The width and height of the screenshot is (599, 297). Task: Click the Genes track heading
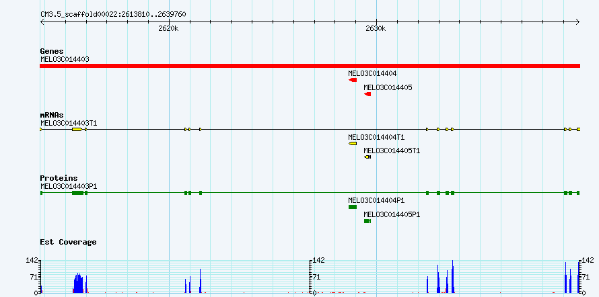(x=52, y=51)
